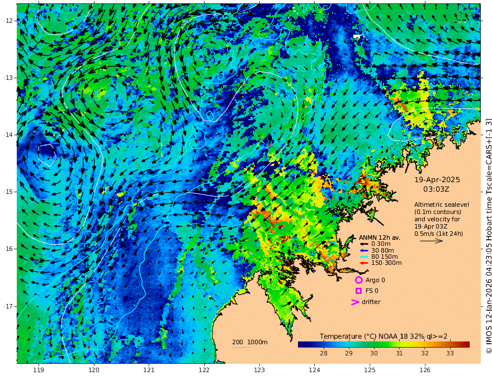Click the 'FS 0' legend text
This screenshot has width=492, height=380.
372,291
